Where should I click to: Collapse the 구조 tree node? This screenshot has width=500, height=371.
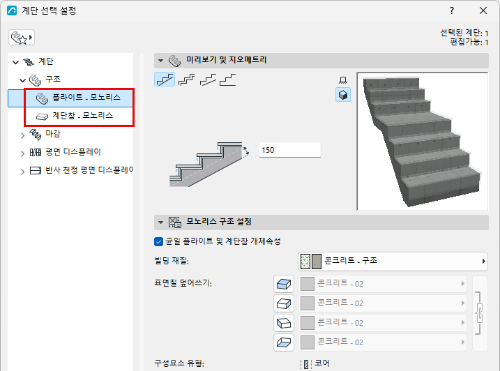tap(22, 80)
